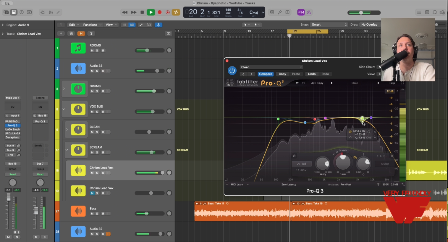
Task: Solo the Bass track
Action: (x=97, y=214)
